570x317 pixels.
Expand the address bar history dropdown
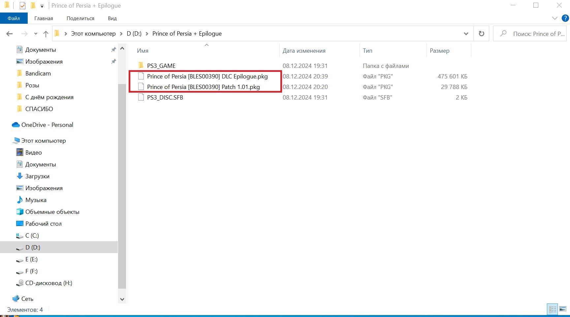click(x=466, y=34)
